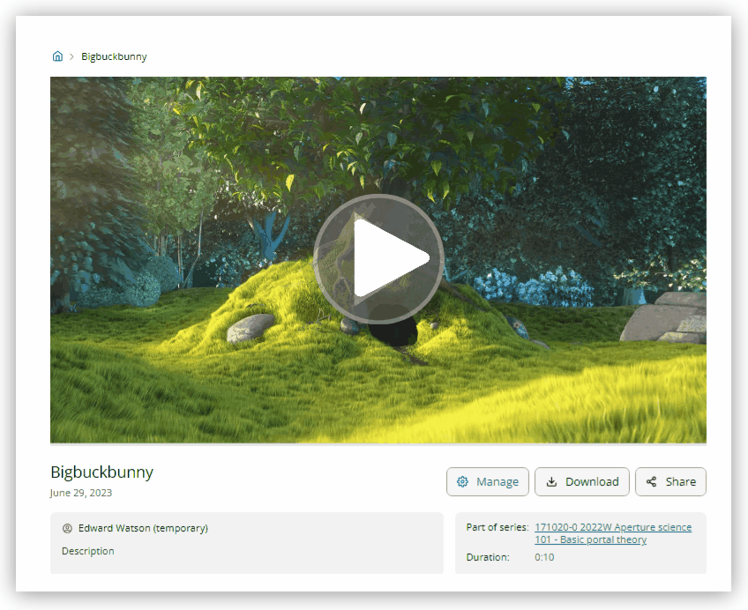Click the Description field

(x=87, y=551)
